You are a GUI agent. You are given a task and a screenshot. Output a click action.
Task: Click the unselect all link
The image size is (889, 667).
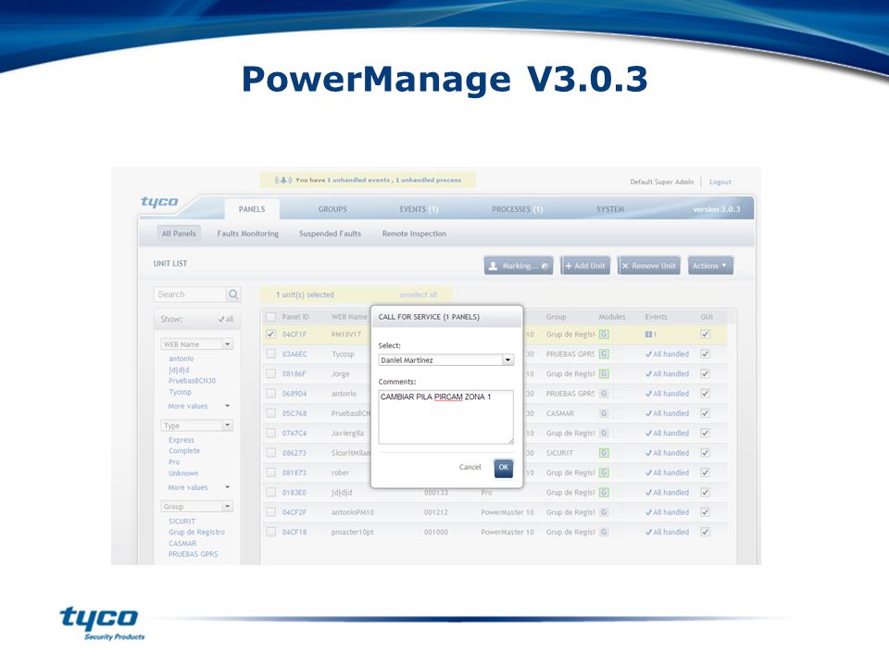click(x=419, y=295)
